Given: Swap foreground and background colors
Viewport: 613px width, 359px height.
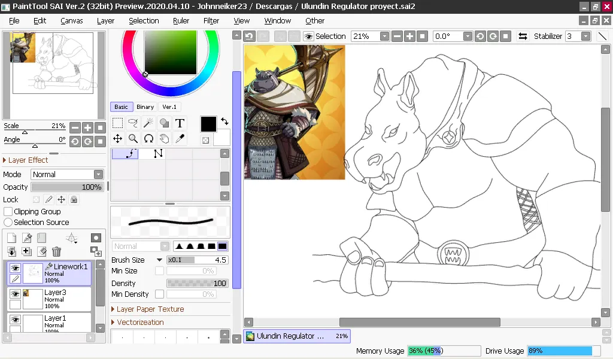Looking at the screenshot, I should 225,121.
